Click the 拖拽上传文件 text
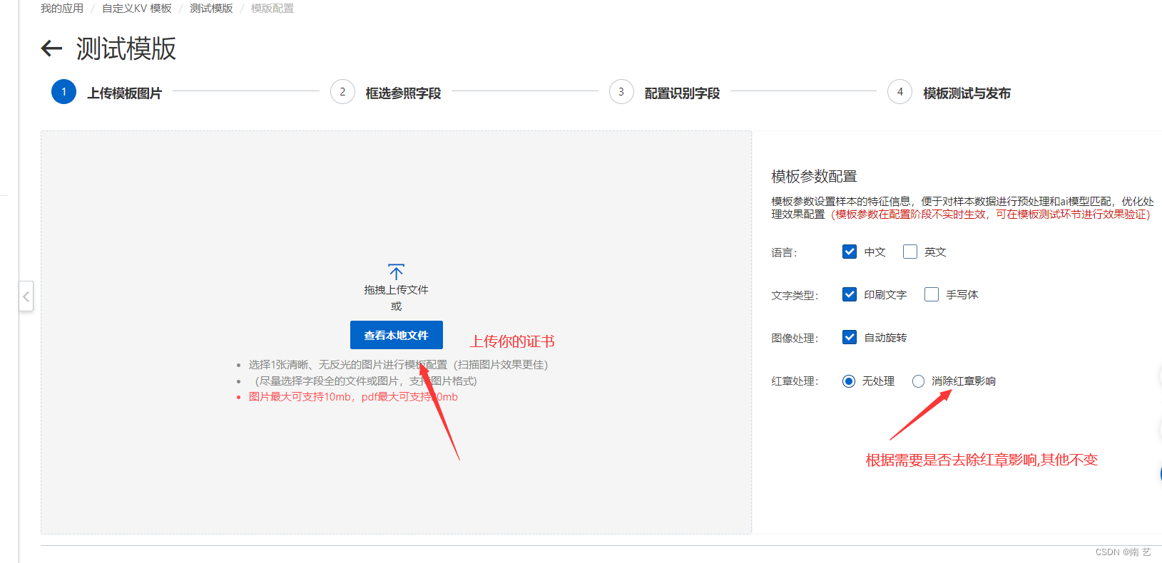1162x563 pixels. (x=396, y=289)
